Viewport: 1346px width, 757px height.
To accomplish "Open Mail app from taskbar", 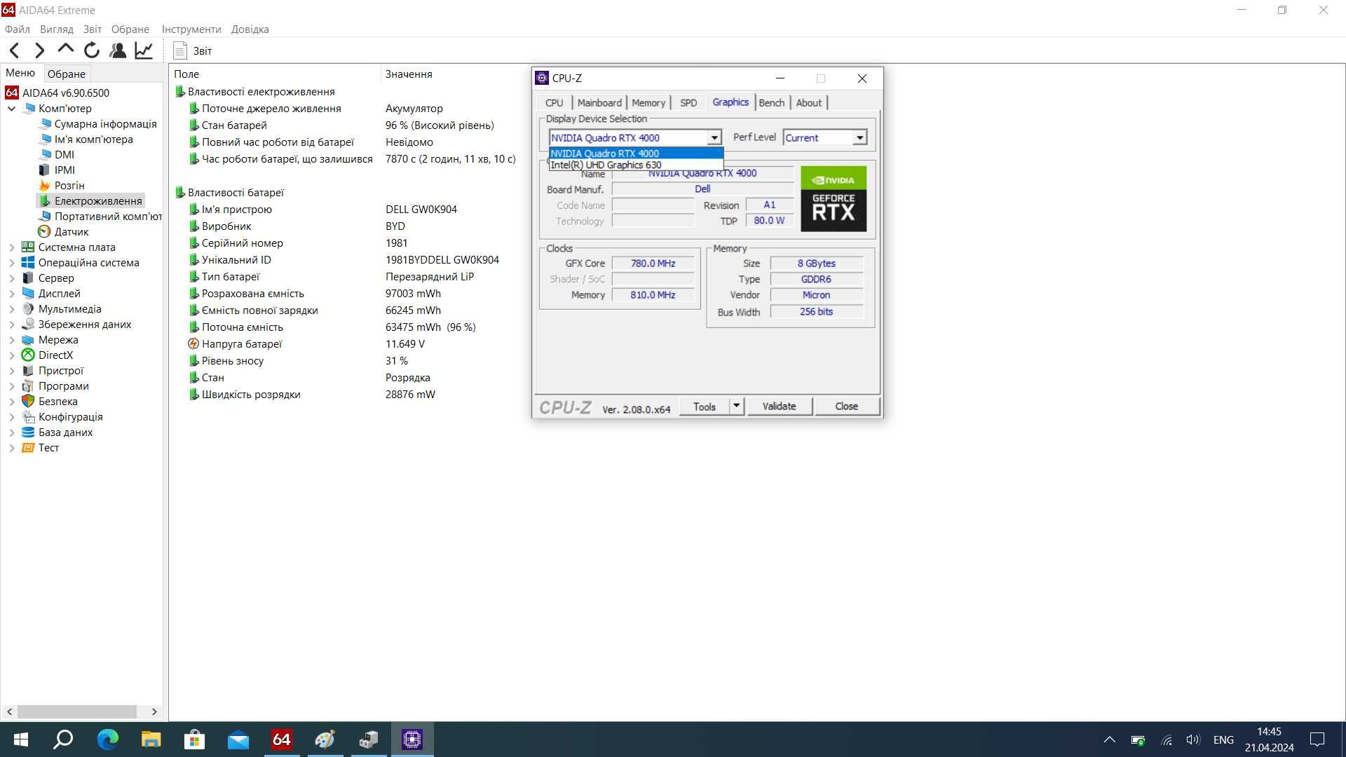I will point(238,739).
